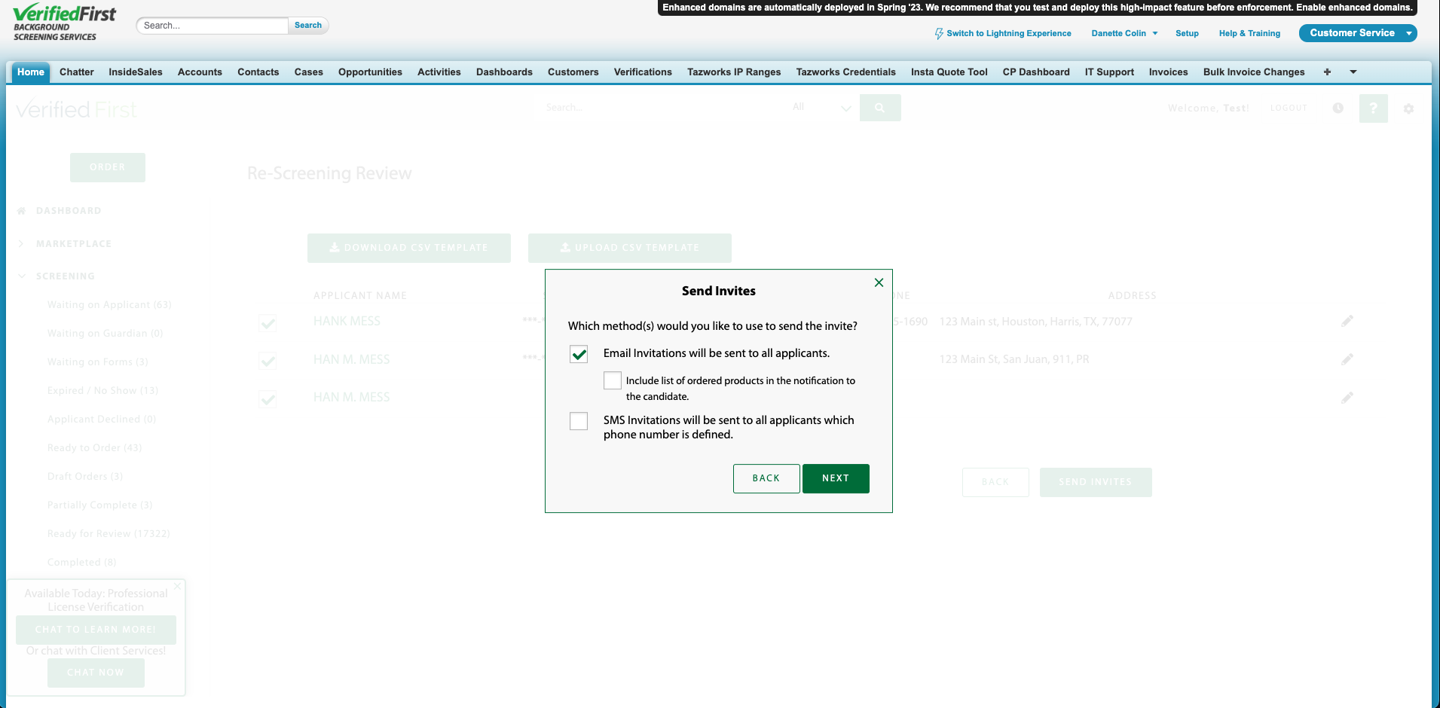Open the Setup link

pyautogui.click(x=1187, y=33)
